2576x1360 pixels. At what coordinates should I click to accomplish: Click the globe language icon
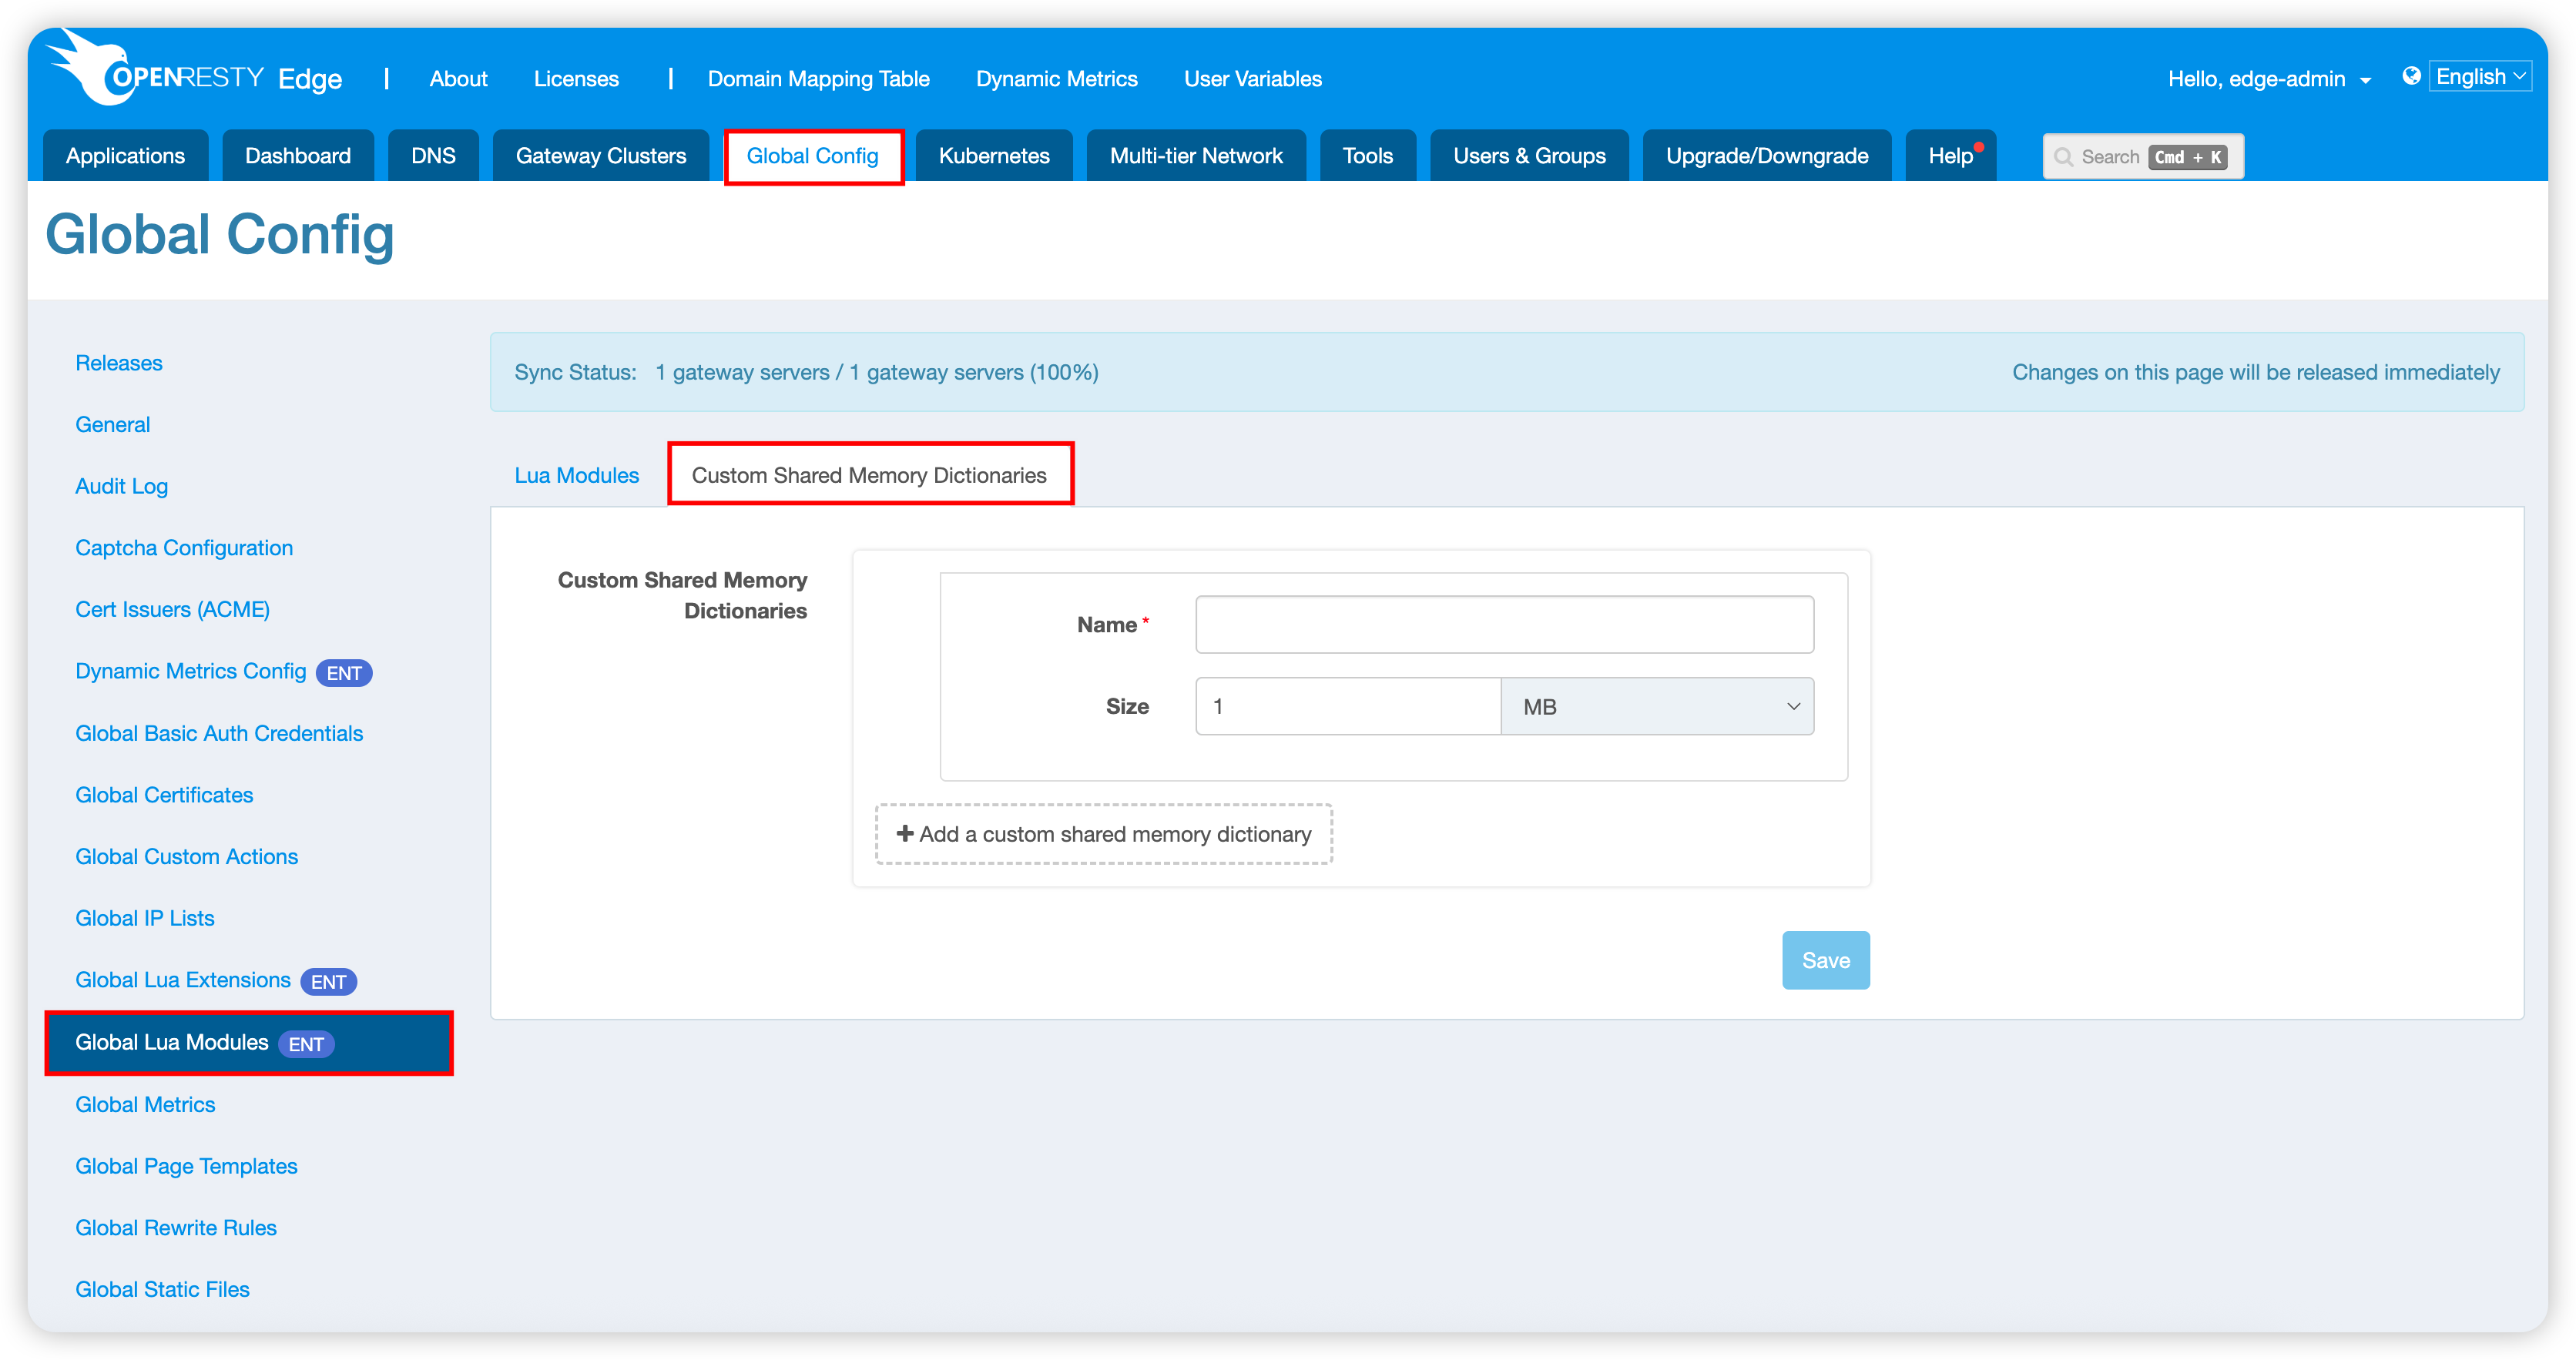pos(2411,76)
